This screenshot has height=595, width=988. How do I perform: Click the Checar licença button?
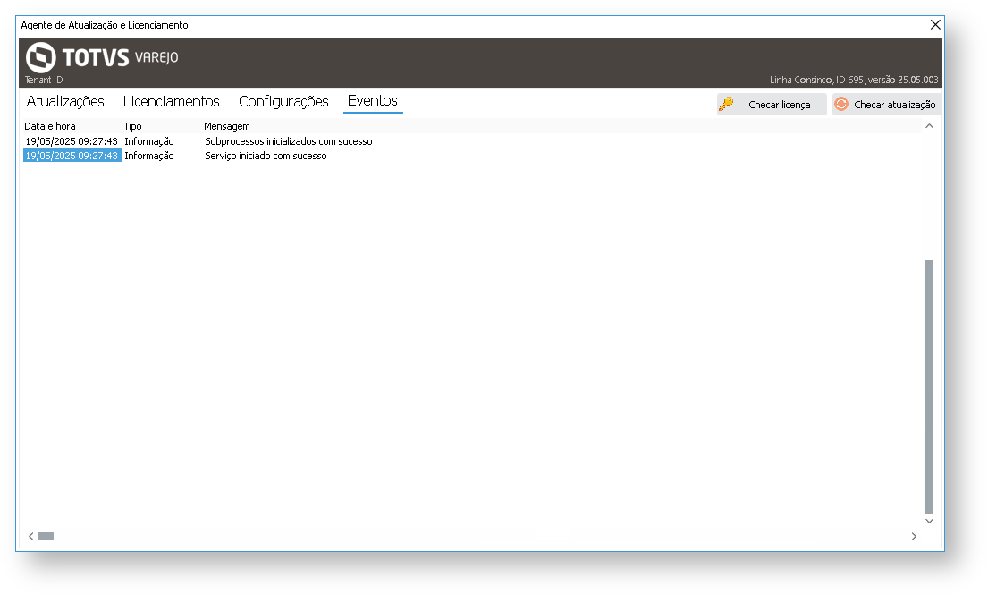pyautogui.click(x=772, y=105)
